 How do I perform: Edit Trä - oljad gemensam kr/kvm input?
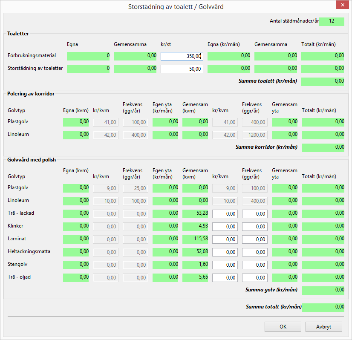(225, 277)
